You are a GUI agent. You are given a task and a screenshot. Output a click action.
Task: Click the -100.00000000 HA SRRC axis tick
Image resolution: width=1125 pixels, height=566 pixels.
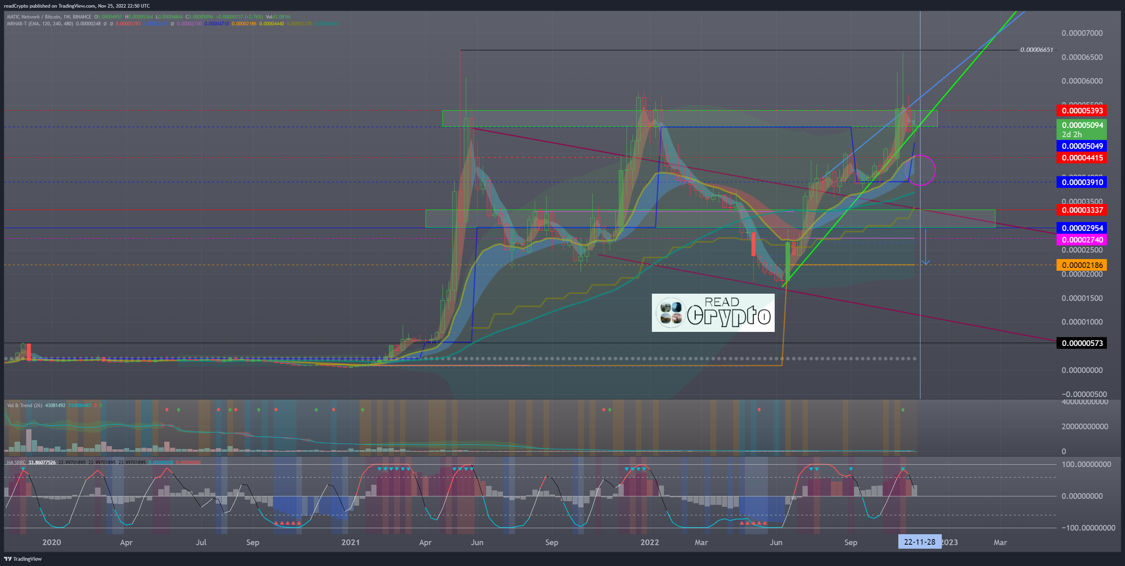click(1088, 528)
